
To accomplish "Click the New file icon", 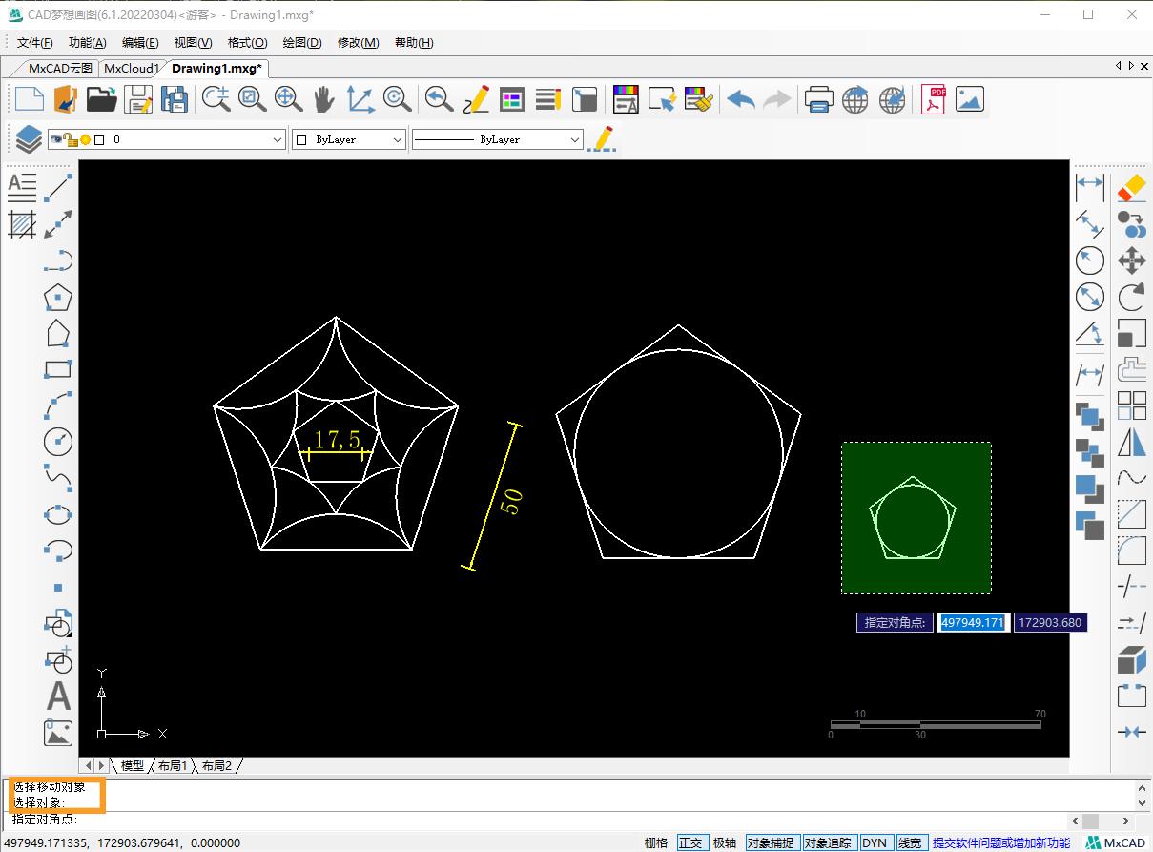I will click(30, 99).
